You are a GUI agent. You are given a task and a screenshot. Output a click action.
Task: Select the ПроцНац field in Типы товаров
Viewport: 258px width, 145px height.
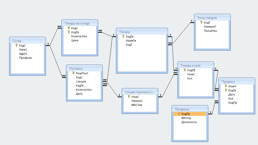point(210,31)
